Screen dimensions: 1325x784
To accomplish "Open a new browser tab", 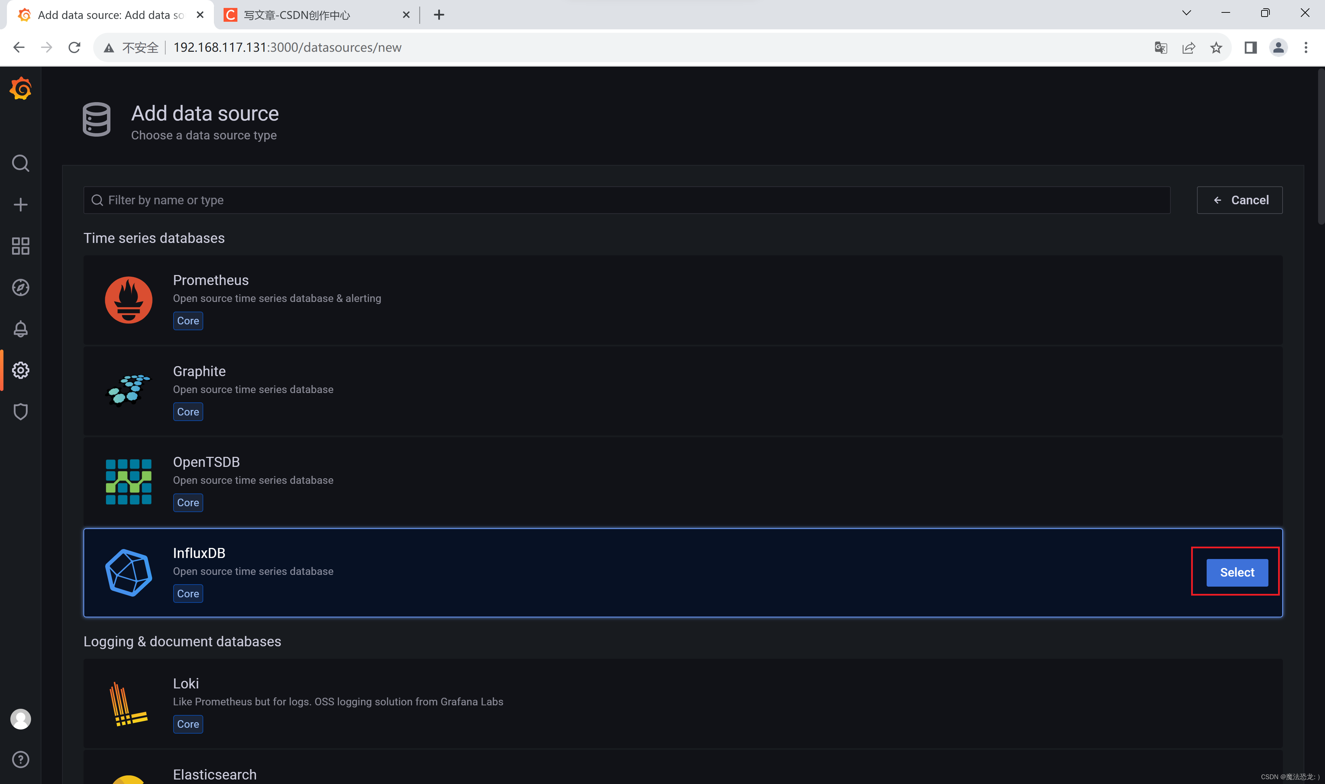I will pos(439,15).
